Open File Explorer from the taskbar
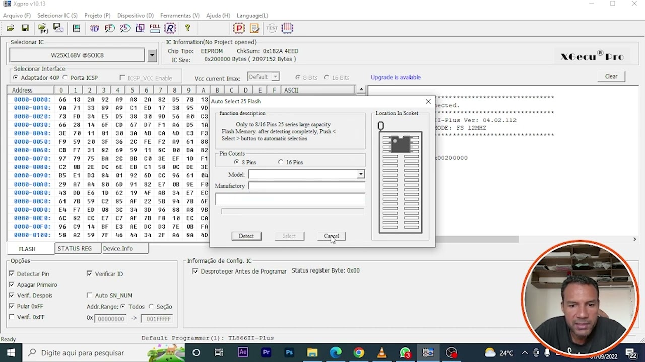The image size is (645, 362). pyautogui.click(x=312, y=352)
